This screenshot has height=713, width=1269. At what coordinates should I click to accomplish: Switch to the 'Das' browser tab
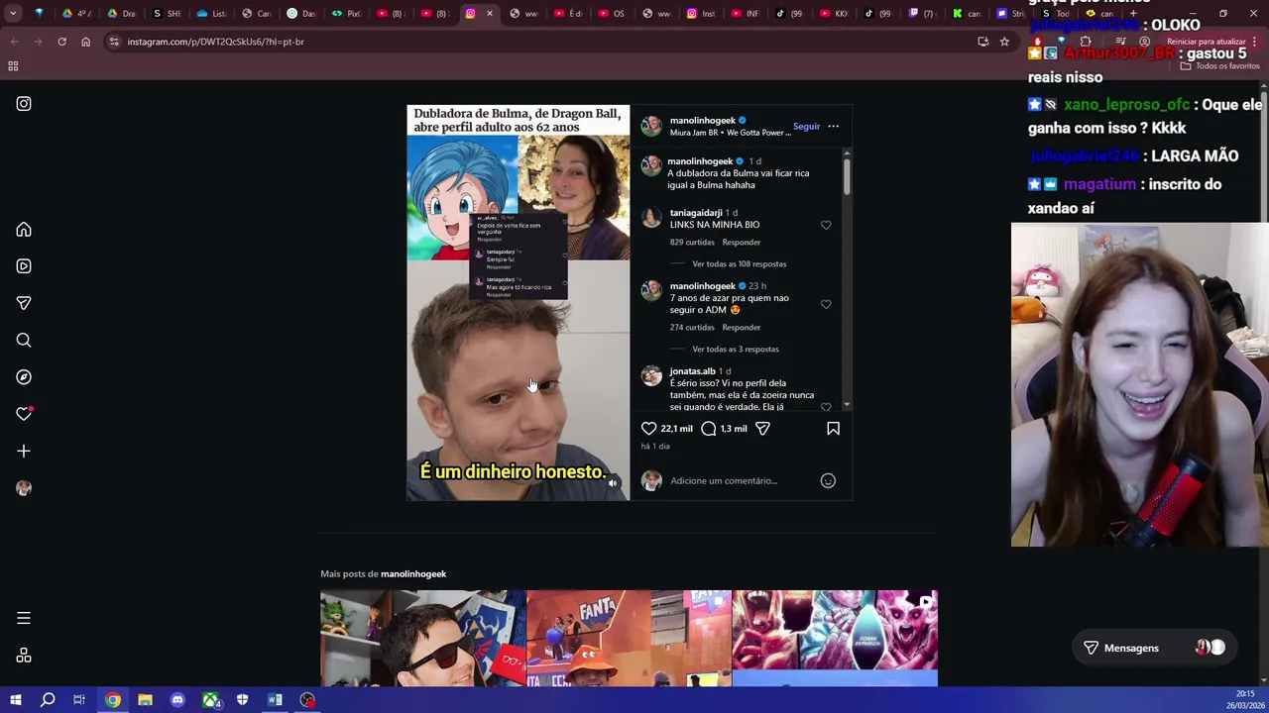click(x=301, y=14)
